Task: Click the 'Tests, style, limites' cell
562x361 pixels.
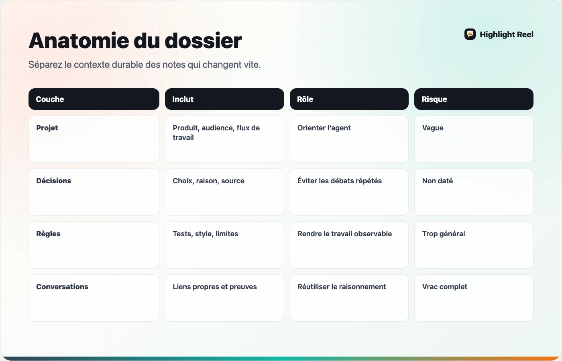Action: (x=224, y=245)
